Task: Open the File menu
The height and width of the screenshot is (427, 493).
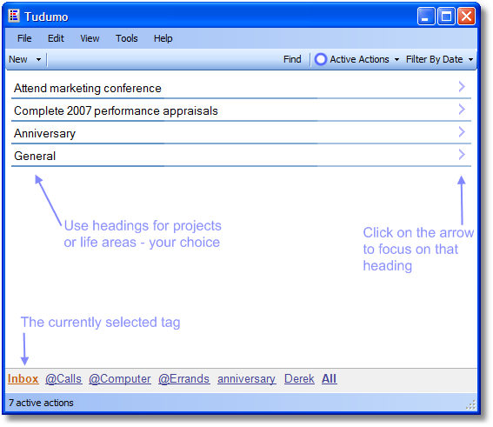Action: (24, 38)
